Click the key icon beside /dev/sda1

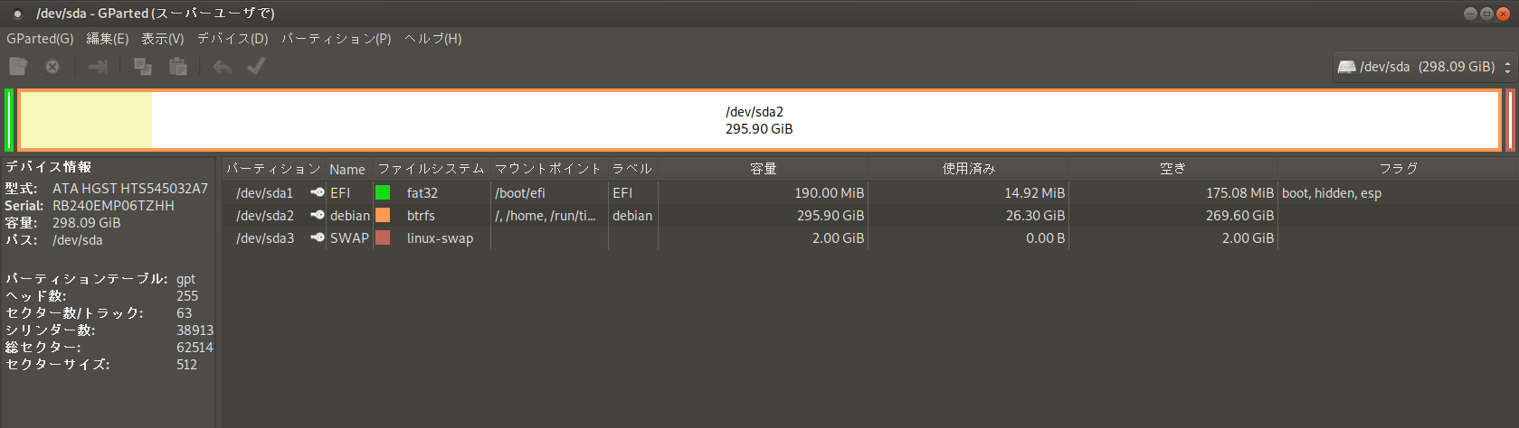point(317,192)
